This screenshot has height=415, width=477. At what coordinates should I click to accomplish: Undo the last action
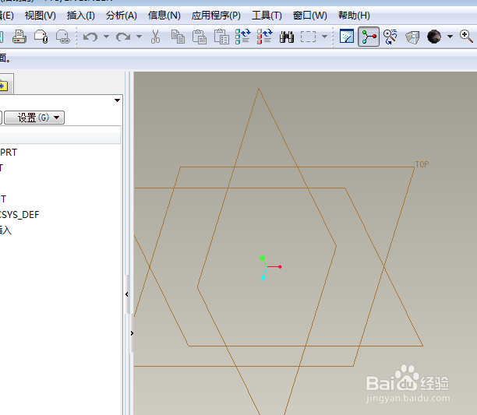coord(90,37)
